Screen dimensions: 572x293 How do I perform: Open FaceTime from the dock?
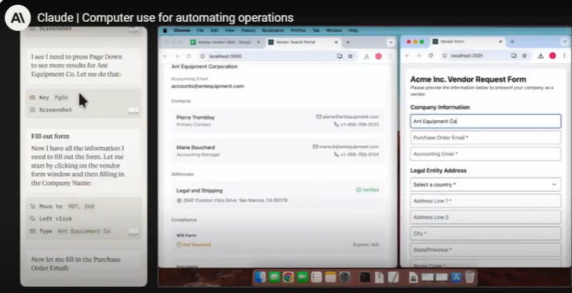(x=303, y=277)
